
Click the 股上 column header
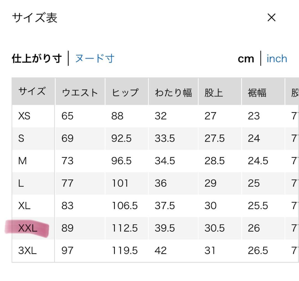click(x=213, y=92)
